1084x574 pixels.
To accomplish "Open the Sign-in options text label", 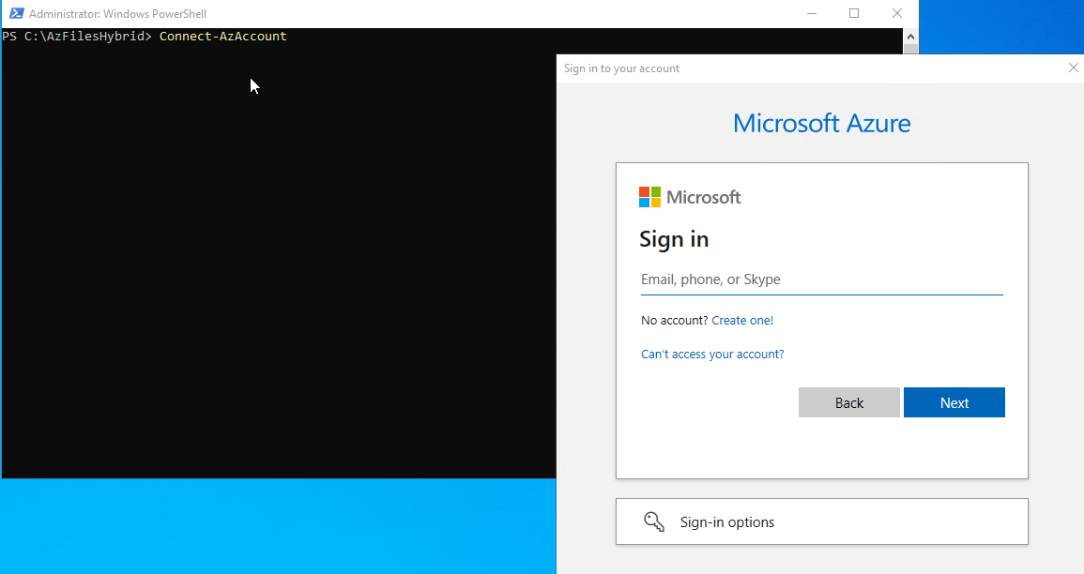I will pos(727,522).
